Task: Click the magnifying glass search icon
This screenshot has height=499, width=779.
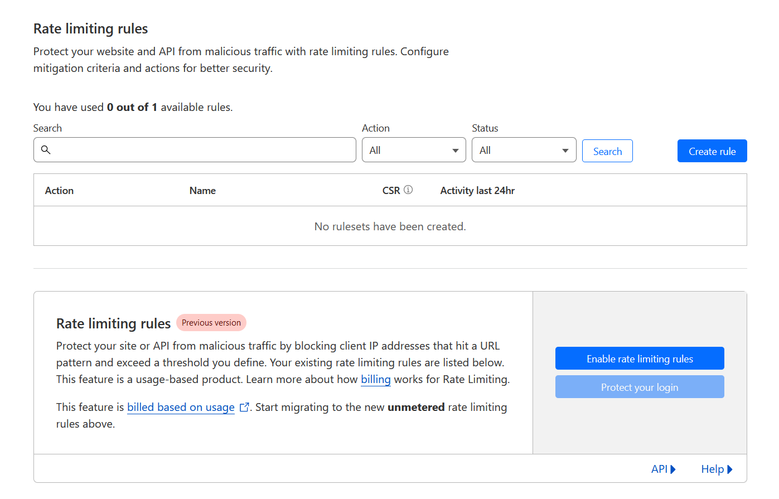Action: click(46, 149)
